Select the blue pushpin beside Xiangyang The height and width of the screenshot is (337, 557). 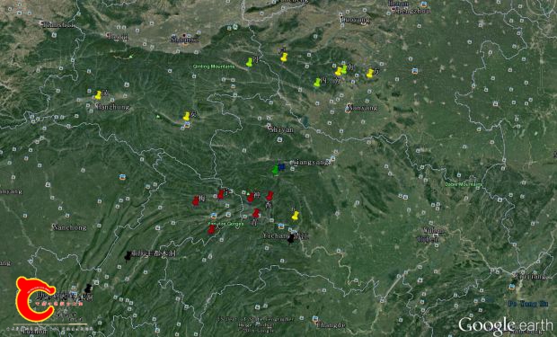click(x=282, y=166)
